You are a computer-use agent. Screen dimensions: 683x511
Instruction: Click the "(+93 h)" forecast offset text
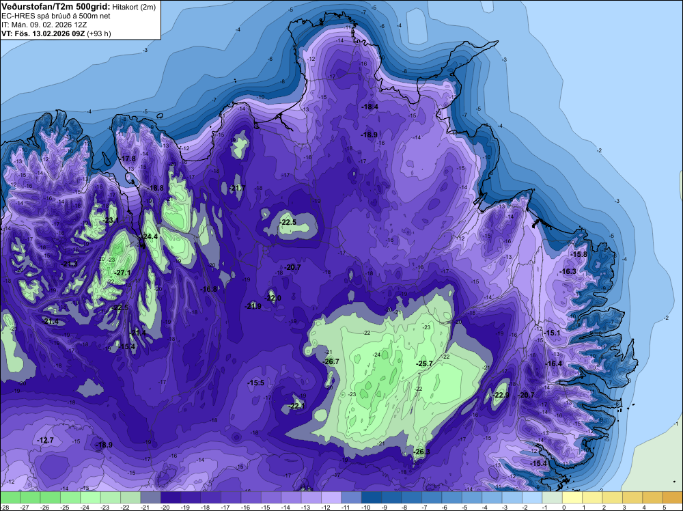click(99, 33)
